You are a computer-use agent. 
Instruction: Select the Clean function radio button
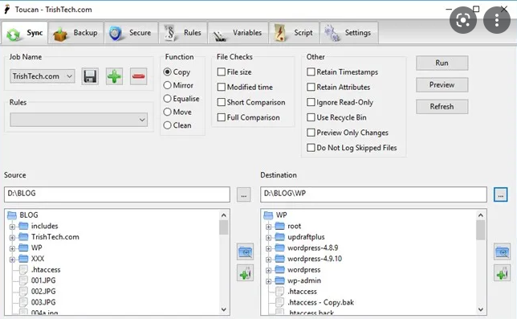coord(167,125)
